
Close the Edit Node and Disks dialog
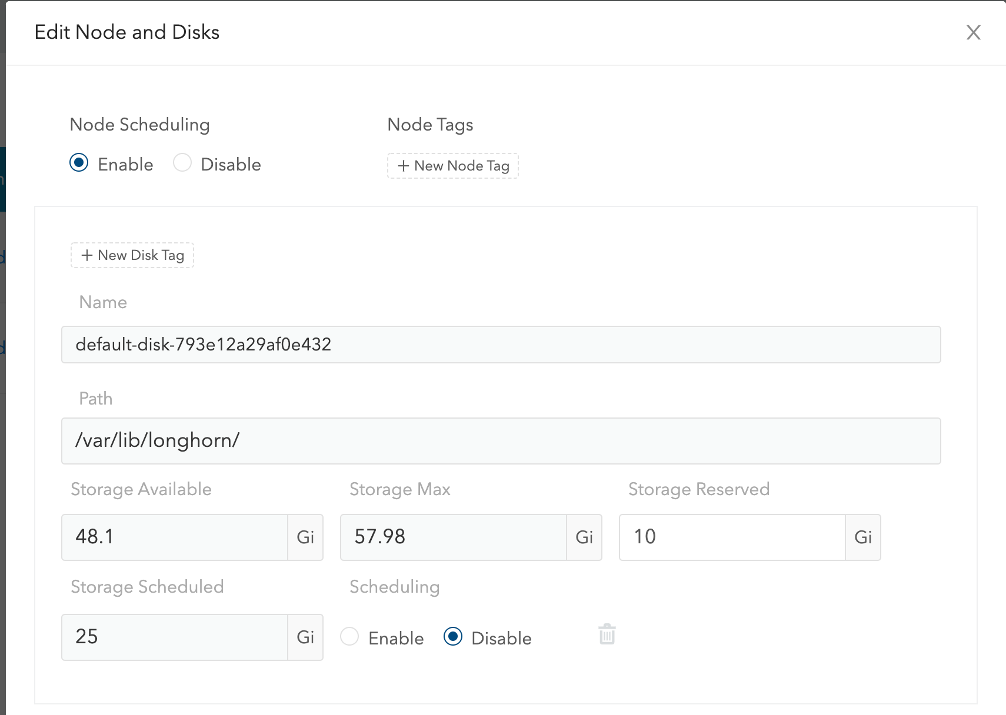[x=974, y=32]
